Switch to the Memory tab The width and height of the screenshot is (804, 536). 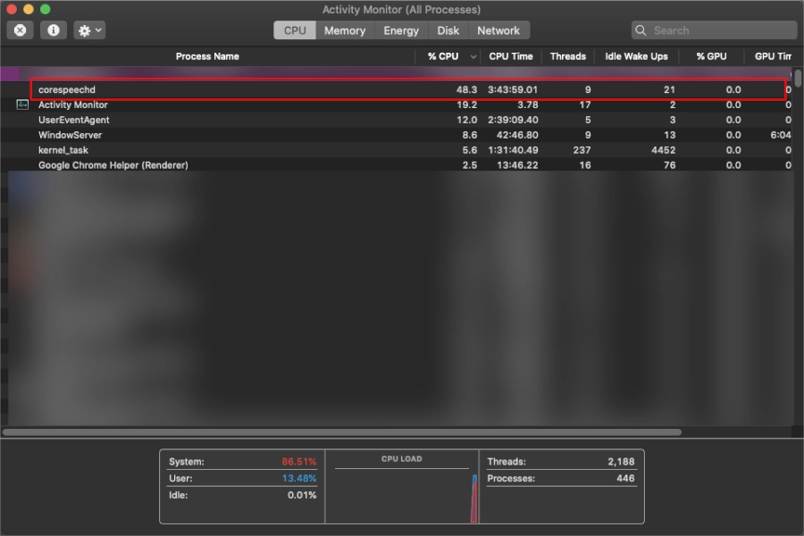pos(344,29)
